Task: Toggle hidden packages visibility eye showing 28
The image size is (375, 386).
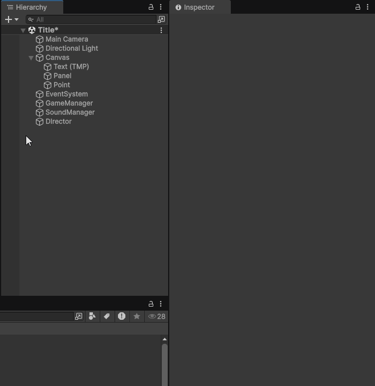Action: [156, 316]
